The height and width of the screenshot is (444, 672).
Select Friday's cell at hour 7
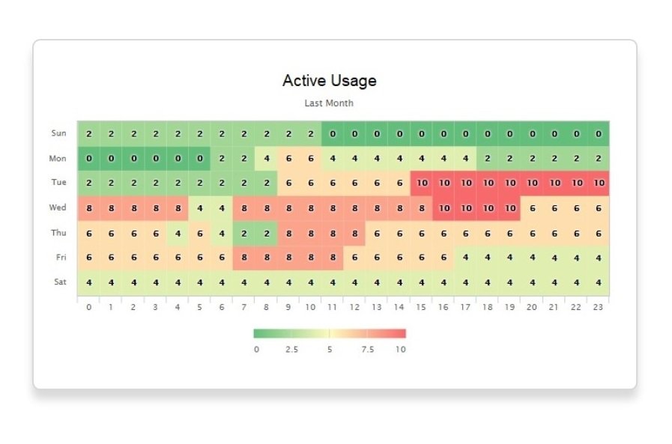click(244, 258)
